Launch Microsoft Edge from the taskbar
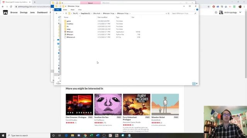This screenshot has width=247, height=138. click(x=66, y=135)
